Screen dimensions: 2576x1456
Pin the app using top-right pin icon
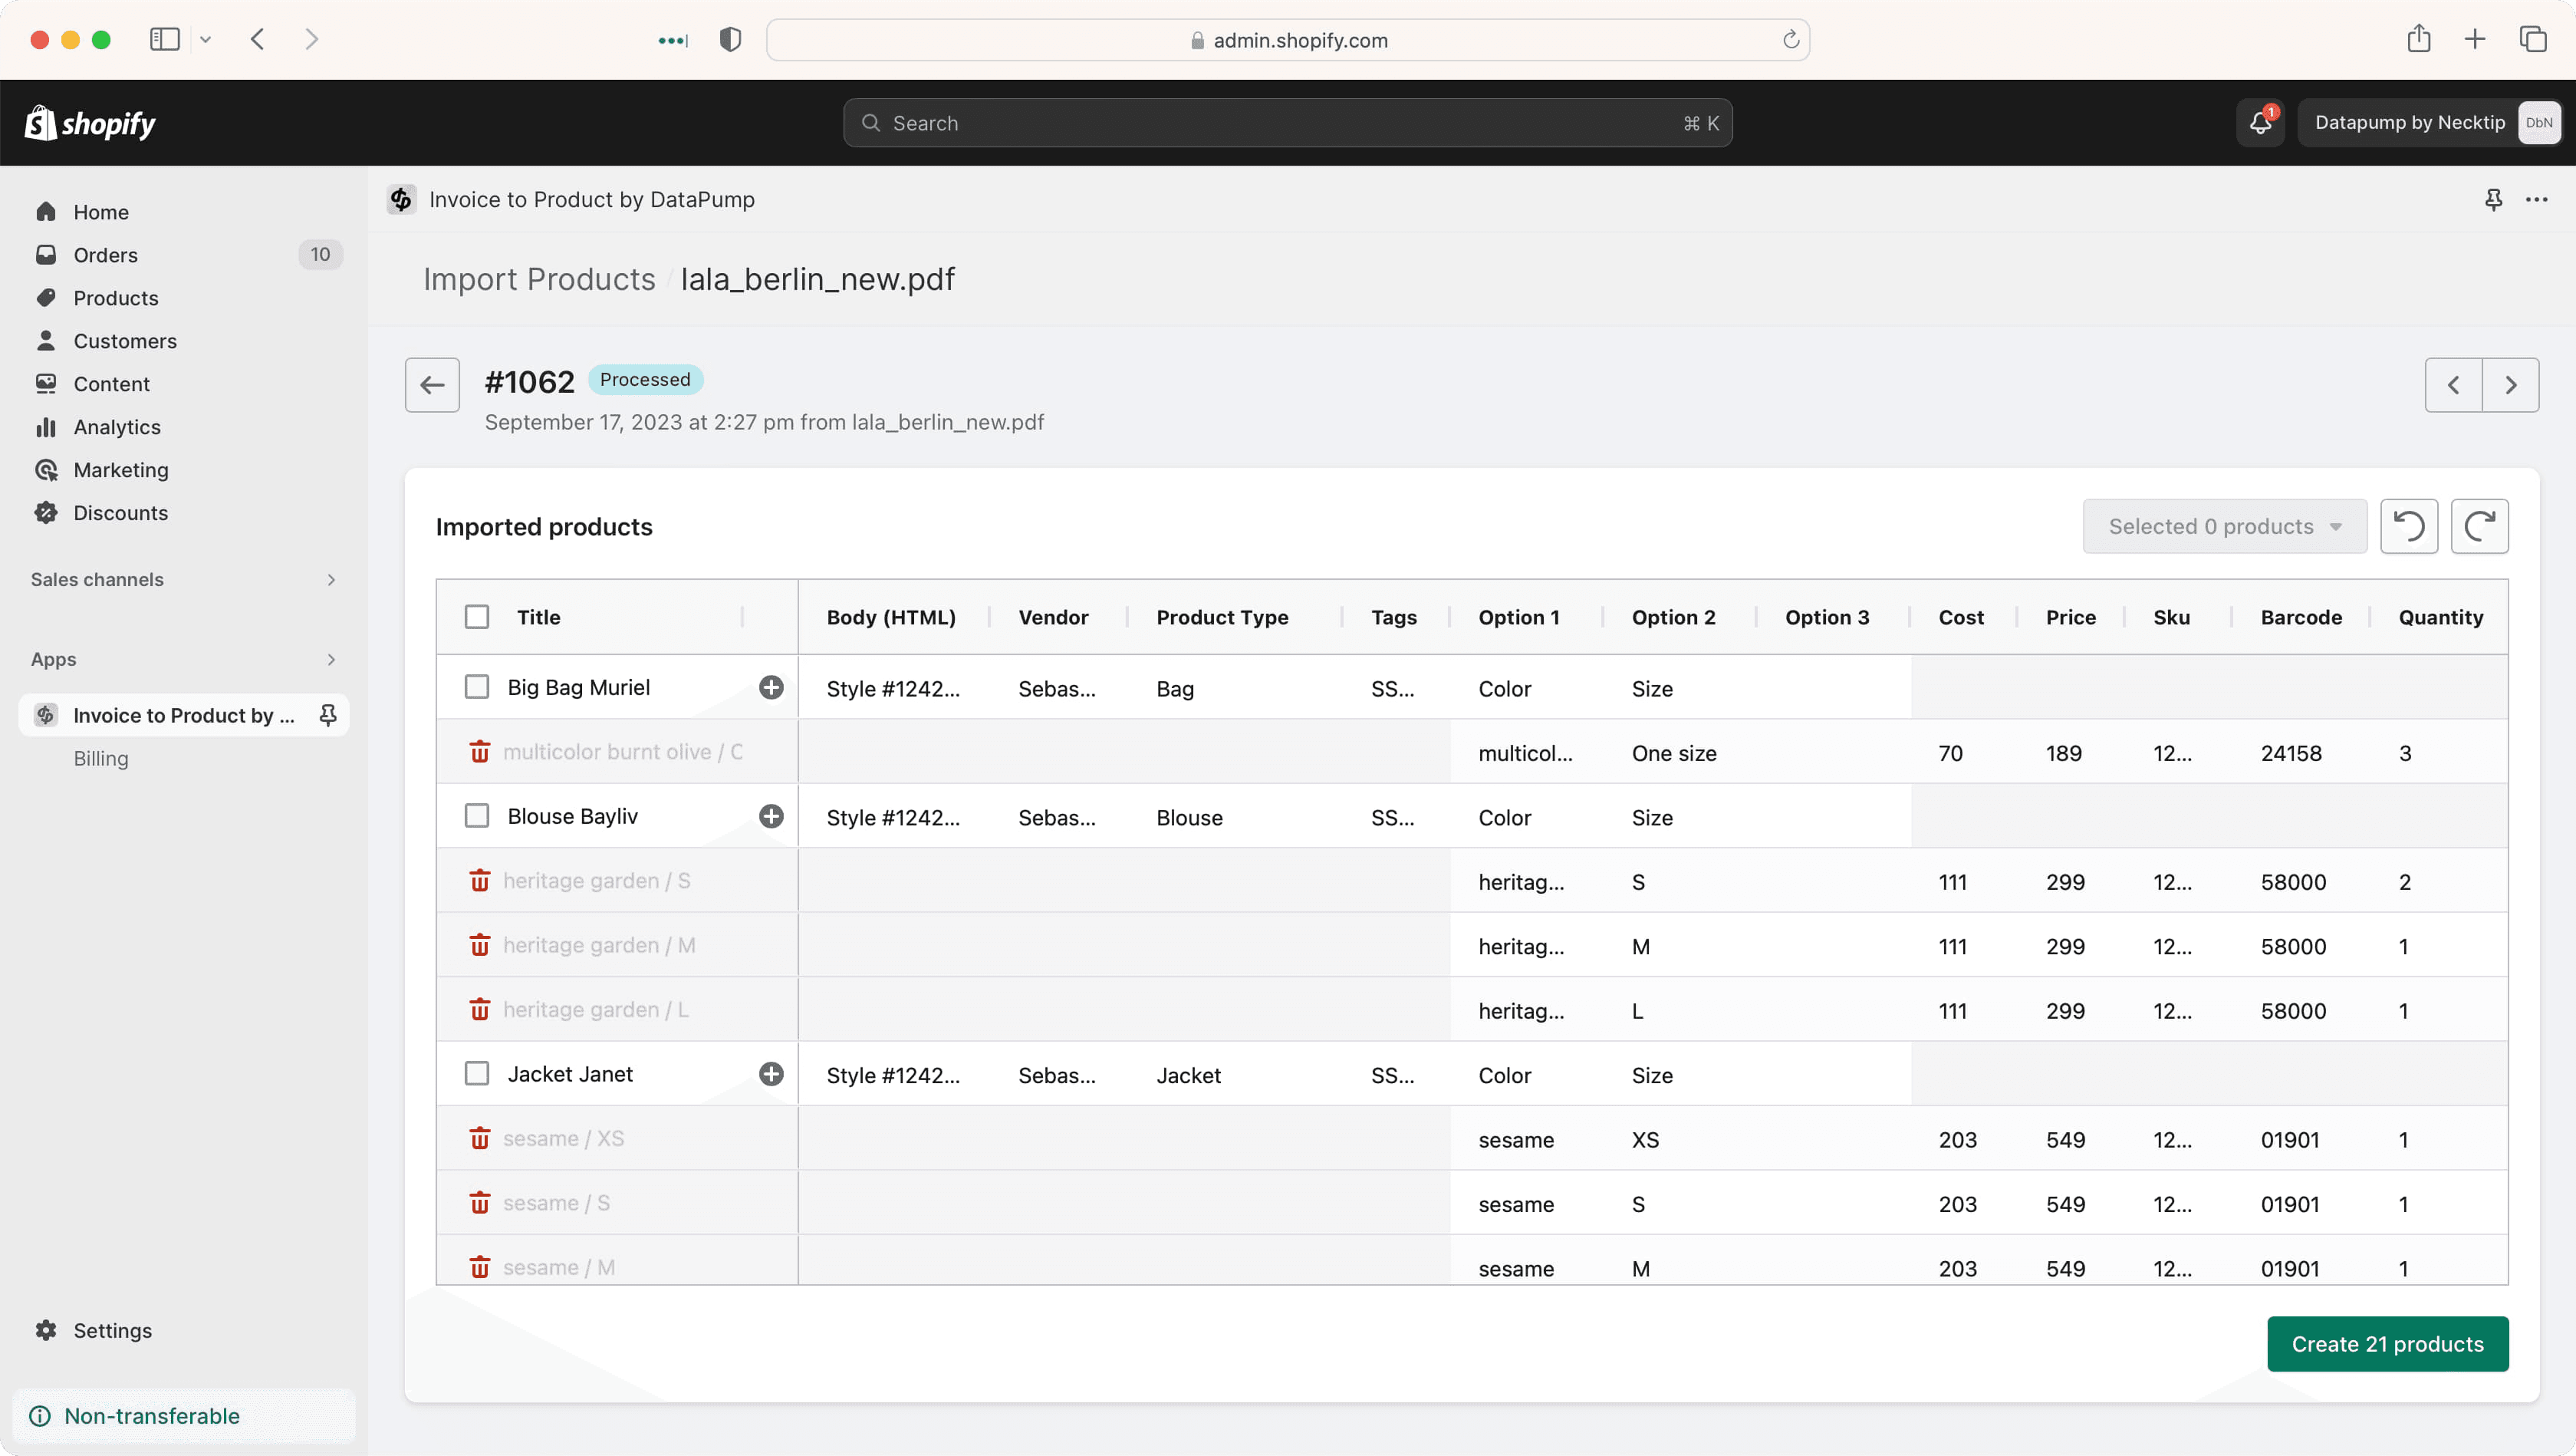pos(2494,200)
